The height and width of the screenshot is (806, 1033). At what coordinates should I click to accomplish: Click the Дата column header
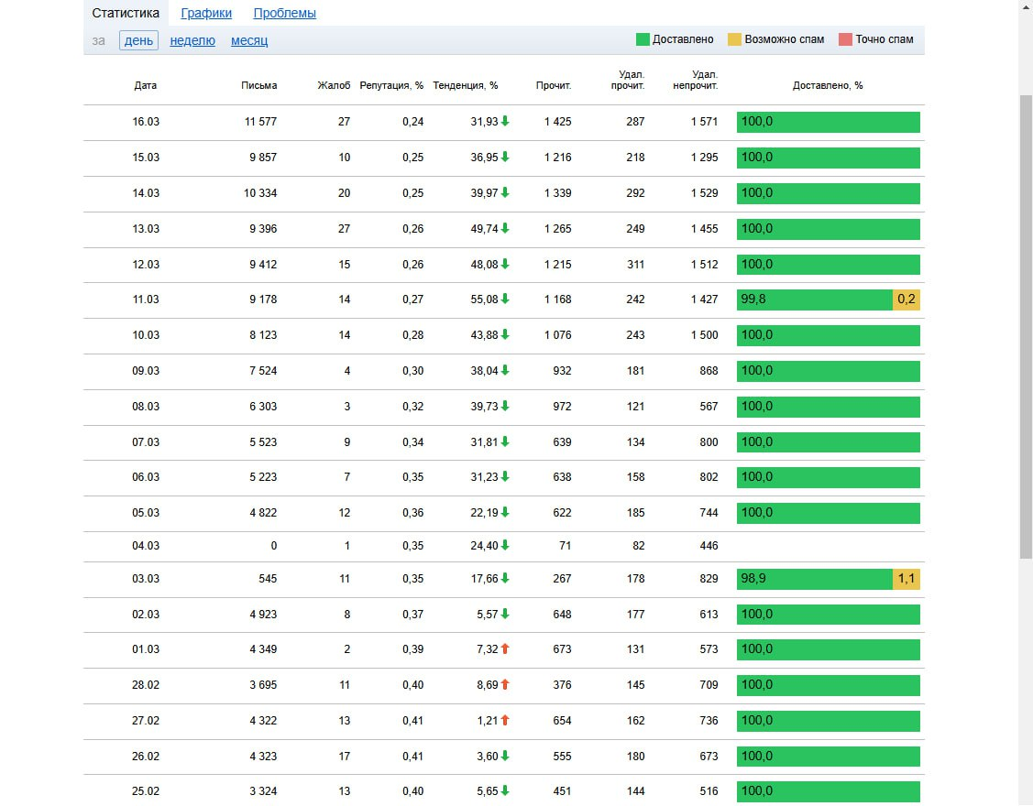click(146, 85)
